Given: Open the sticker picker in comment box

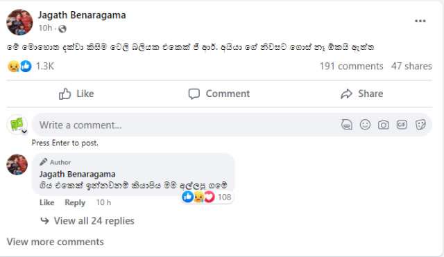Looking at the screenshot, I should pyautogui.click(x=420, y=125).
